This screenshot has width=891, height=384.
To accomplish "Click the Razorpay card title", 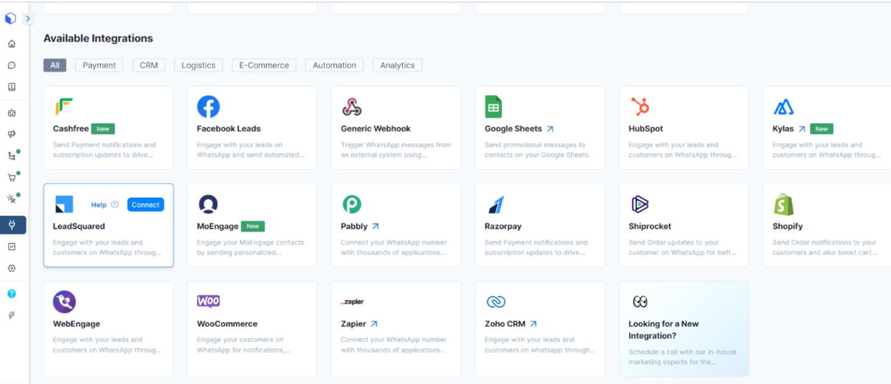I will [503, 226].
